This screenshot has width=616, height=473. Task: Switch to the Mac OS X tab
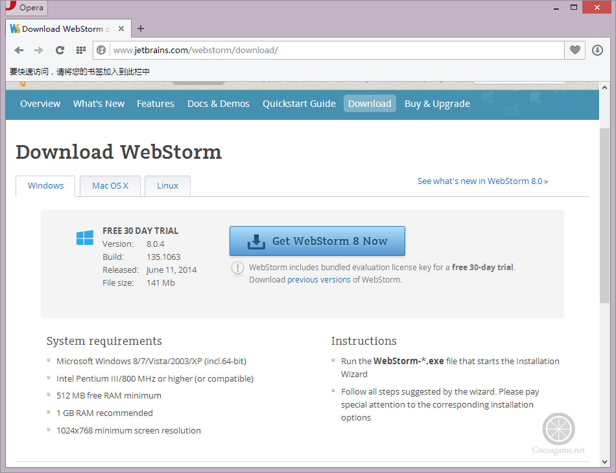coord(110,186)
